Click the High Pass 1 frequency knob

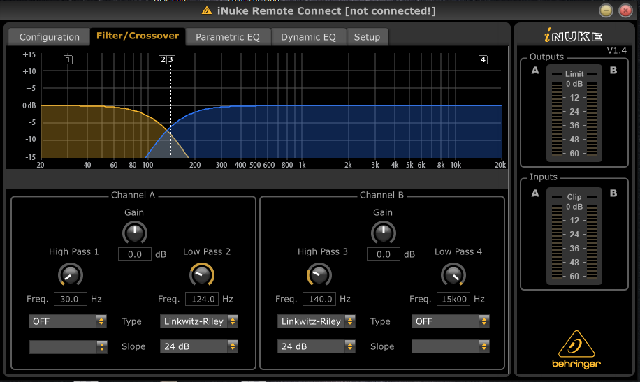coord(70,274)
